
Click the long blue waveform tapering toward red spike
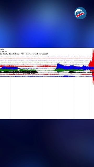tap(75, 68)
